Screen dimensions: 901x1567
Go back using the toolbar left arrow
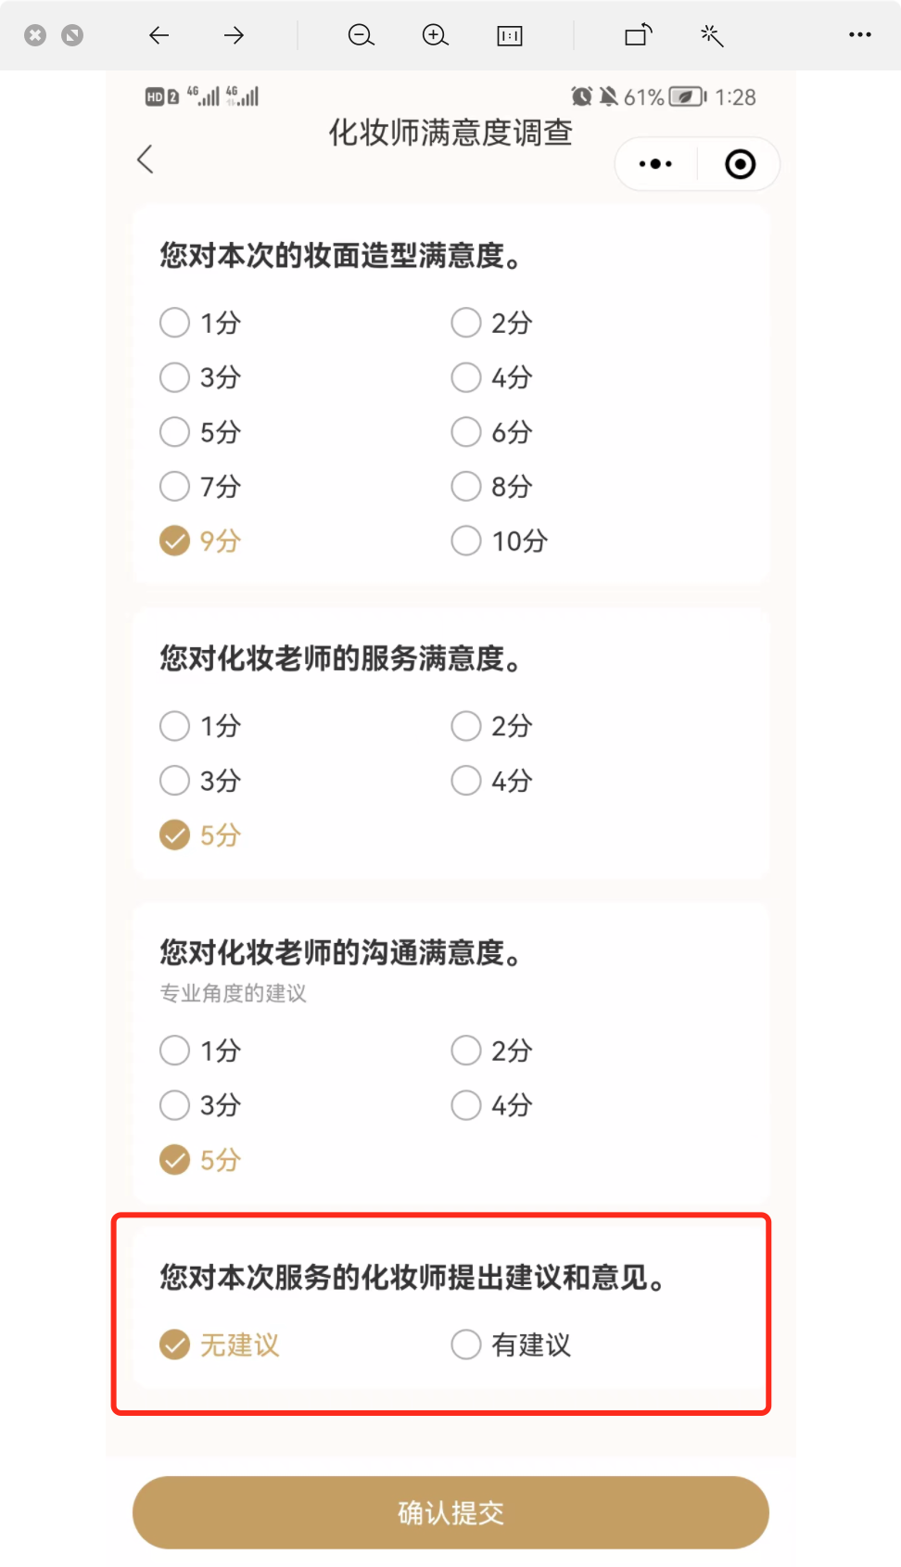tap(159, 35)
